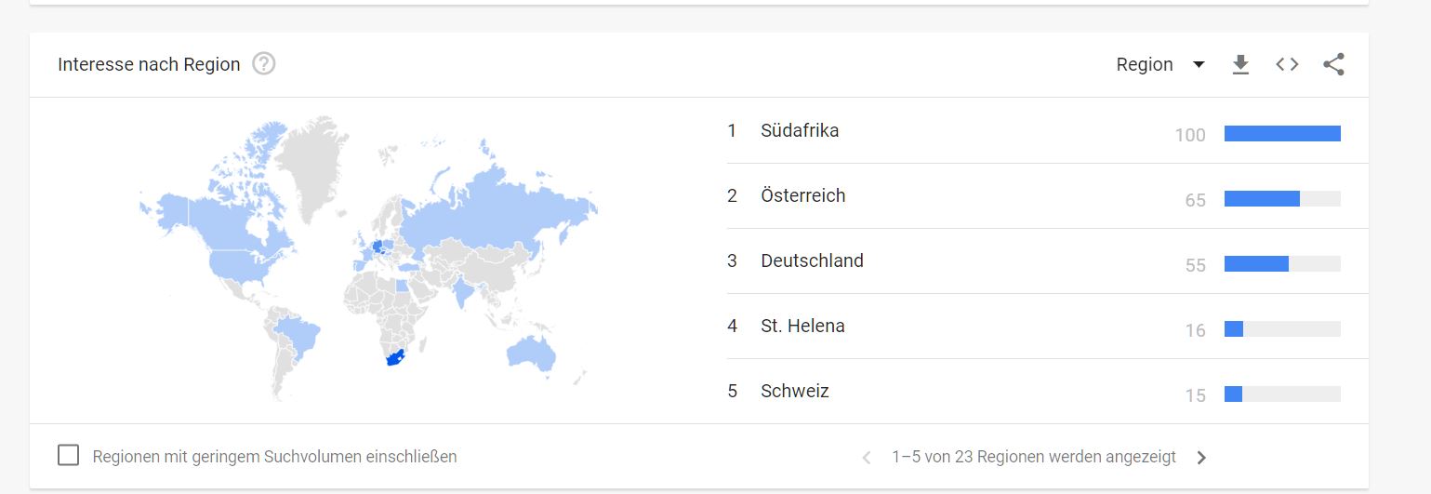1431x494 pixels.
Task: Click the previous page arrow
Action: coord(867,458)
